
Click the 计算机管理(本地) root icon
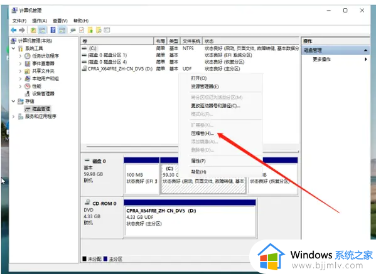(x=14, y=41)
